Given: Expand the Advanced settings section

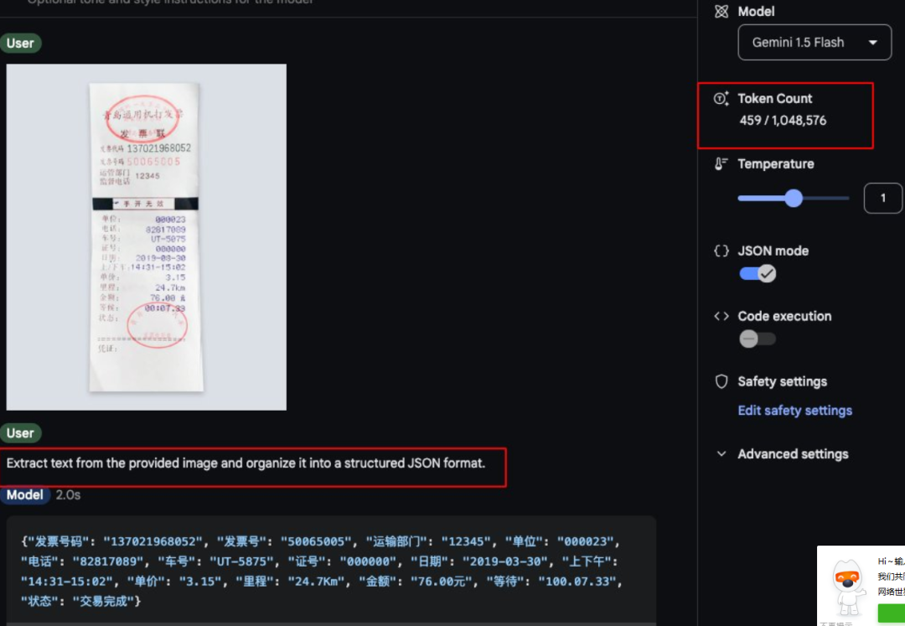Looking at the screenshot, I should 782,454.
